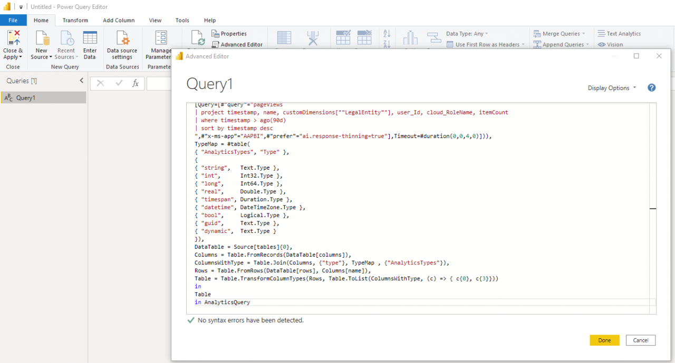Click the Done button

pyautogui.click(x=604, y=340)
